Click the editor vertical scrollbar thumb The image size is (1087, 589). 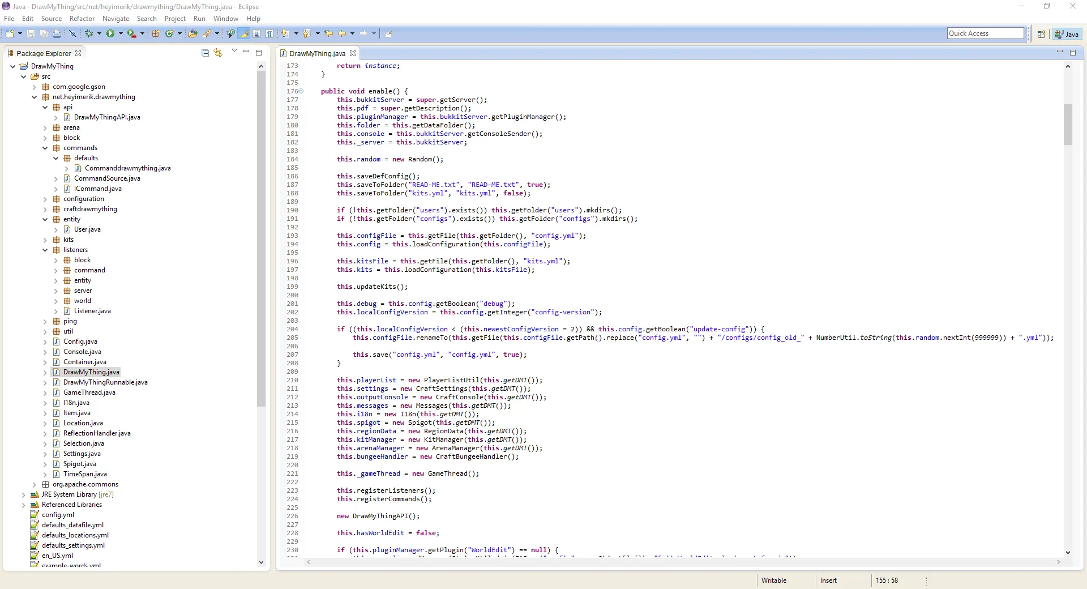click(x=1068, y=125)
